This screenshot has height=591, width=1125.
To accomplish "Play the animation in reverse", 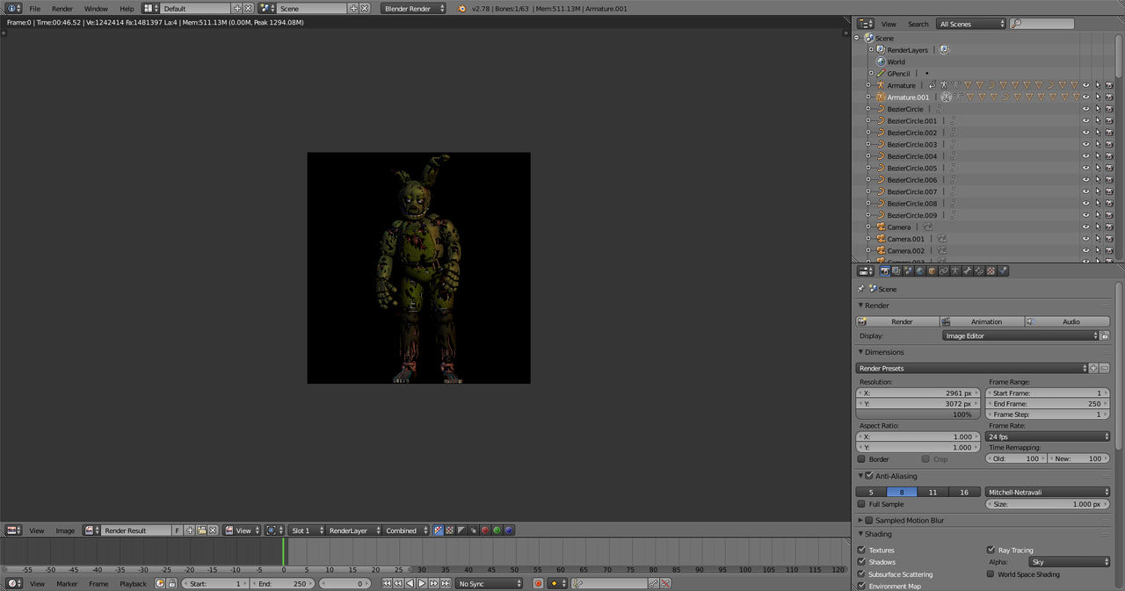I will point(410,583).
